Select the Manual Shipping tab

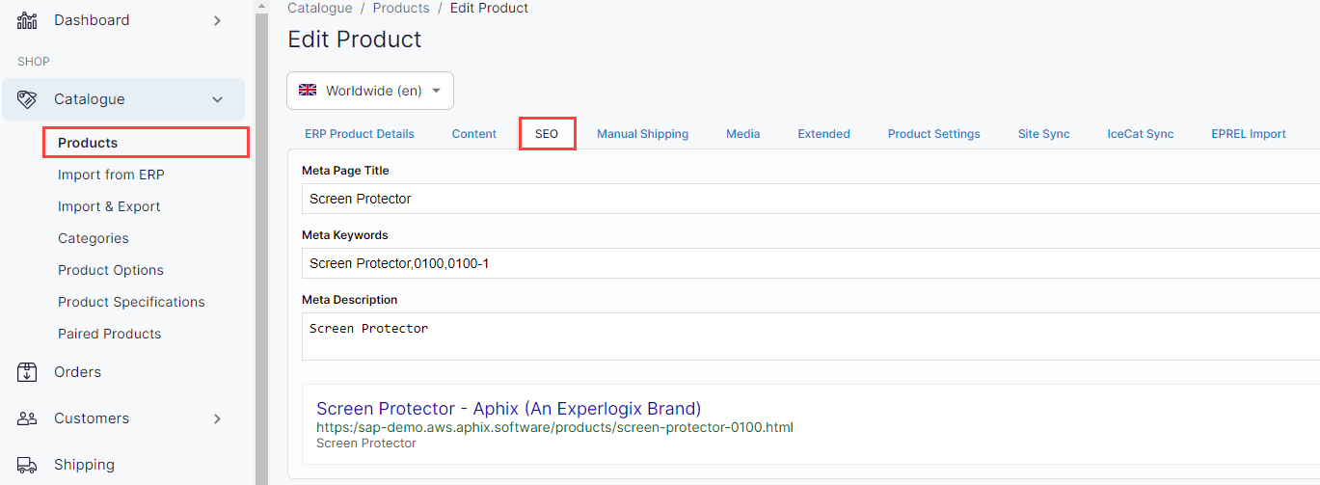(642, 134)
